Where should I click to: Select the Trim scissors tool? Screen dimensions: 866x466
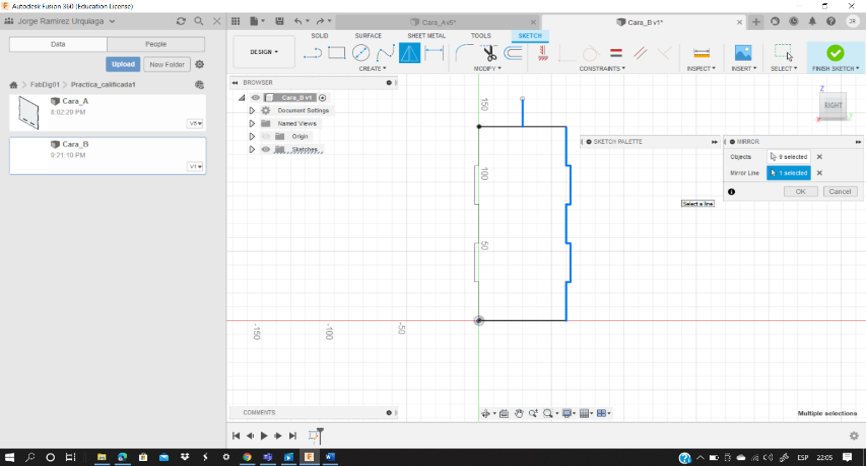pos(490,53)
